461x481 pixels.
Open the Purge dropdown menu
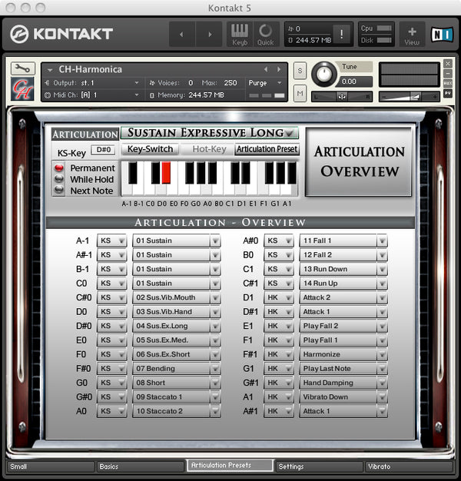click(265, 82)
